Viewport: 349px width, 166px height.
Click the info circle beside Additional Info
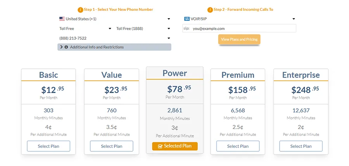[x=66, y=47]
